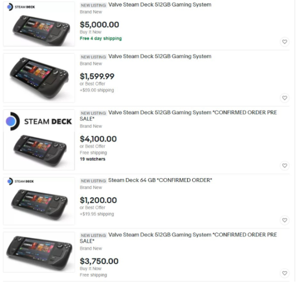Open the $1,599.99 listing product photo
Screen dimensions: 301x282
pos(39,78)
